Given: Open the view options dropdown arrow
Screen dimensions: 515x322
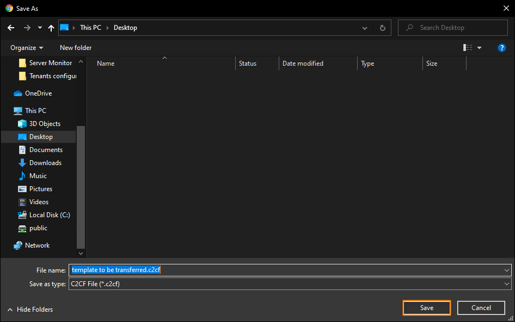Looking at the screenshot, I should (479, 48).
